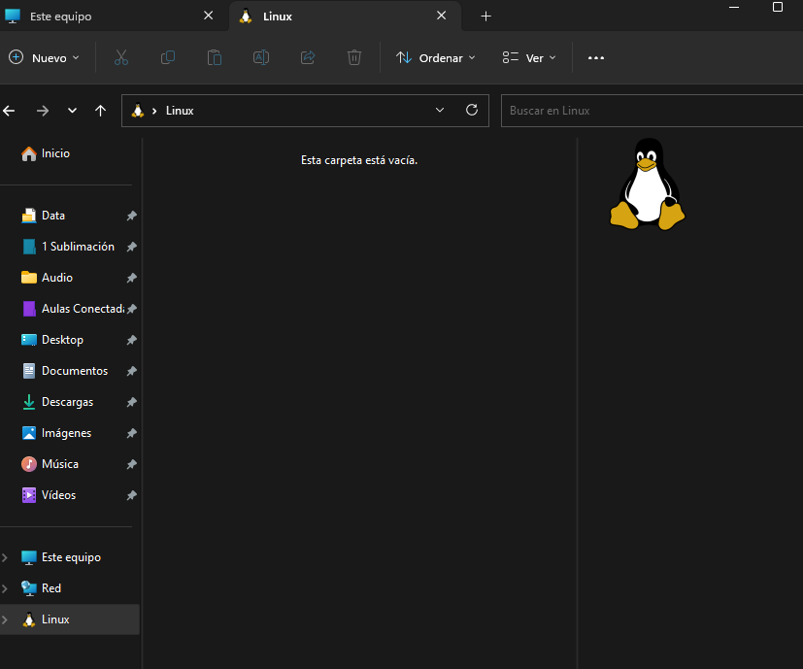
Task: Unpin Descargas using its pin icon
Action: pyautogui.click(x=132, y=402)
